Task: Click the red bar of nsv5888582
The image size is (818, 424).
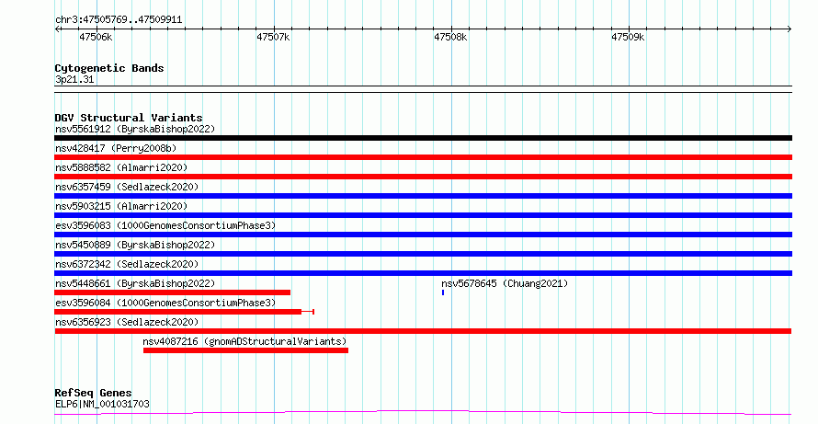Action: coord(423,177)
